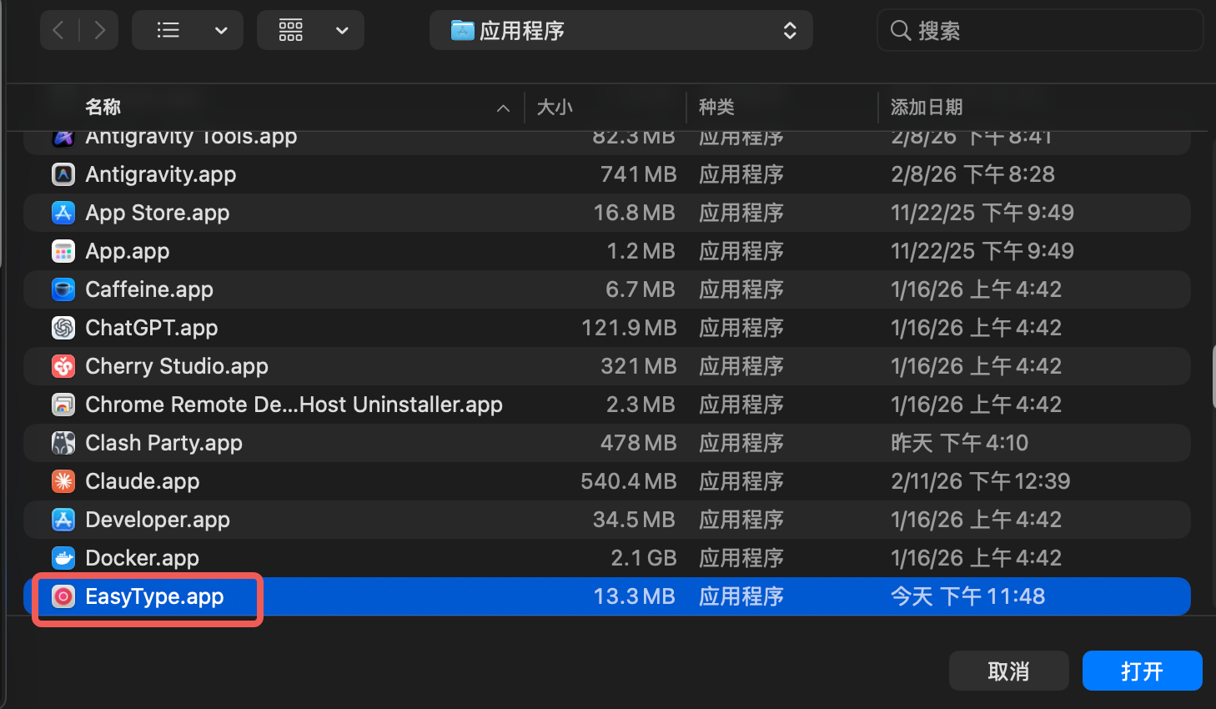
Task: Open the App Store.app icon
Action: (63, 213)
